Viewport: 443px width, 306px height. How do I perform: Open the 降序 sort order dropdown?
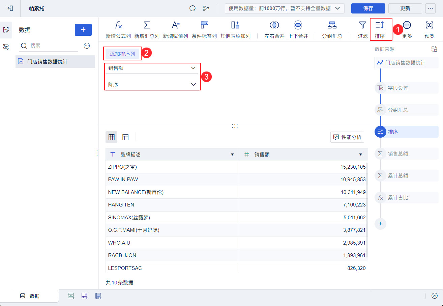pyautogui.click(x=152, y=84)
